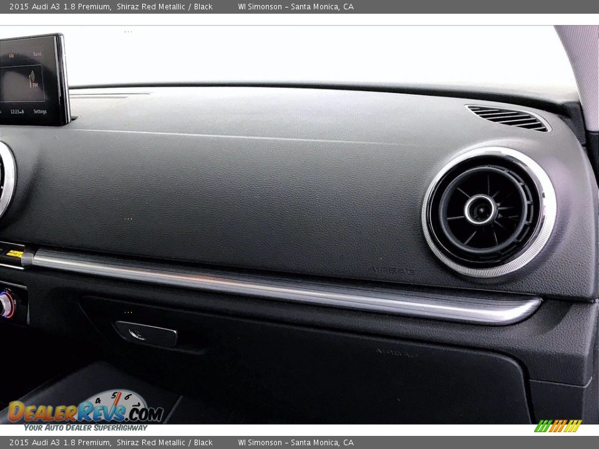This screenshot has height=449, width=599.
Task: Select the slatted defrost vent grille
Action: coord(507,118)
